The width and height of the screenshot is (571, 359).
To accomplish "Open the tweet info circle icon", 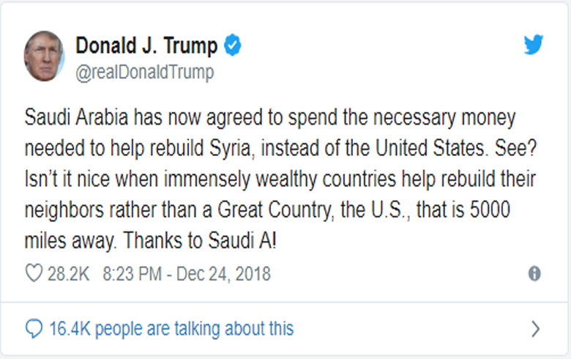I will click(x=534, y=273).
